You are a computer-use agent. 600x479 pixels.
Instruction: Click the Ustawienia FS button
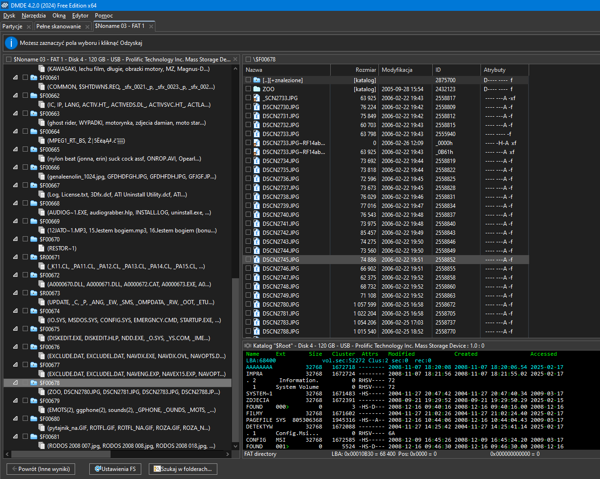point(115,469)
